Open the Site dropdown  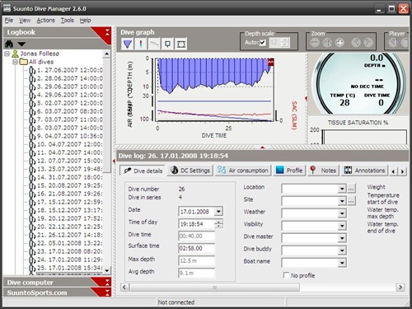pyautogui.click(x=342, y=201)
